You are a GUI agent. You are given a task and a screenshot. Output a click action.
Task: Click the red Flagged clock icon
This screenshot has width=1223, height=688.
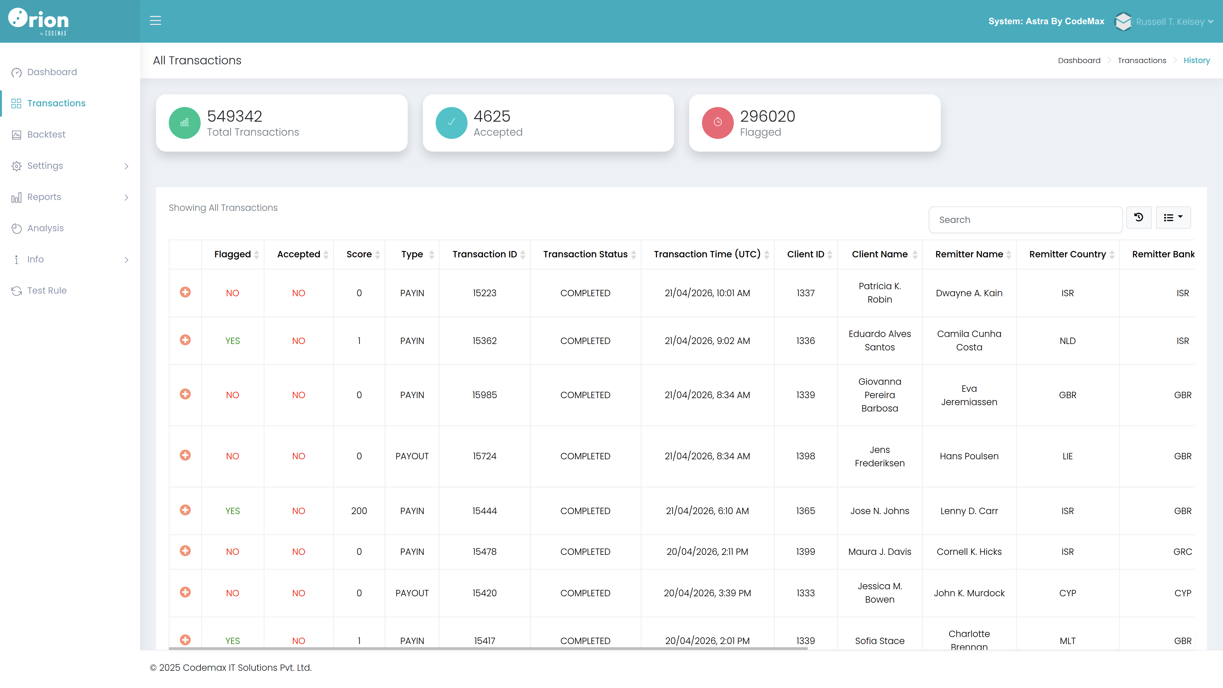pyautogui.click(x=717, y=123)
